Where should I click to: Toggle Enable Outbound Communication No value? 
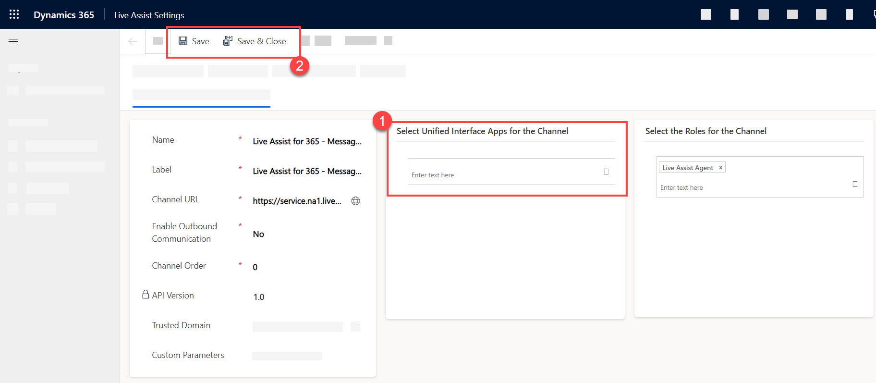(258, 234)
